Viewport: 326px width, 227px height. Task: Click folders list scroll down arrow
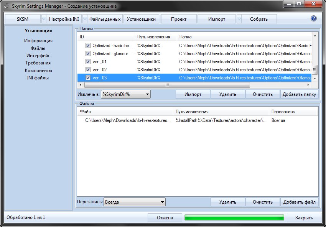315,78
